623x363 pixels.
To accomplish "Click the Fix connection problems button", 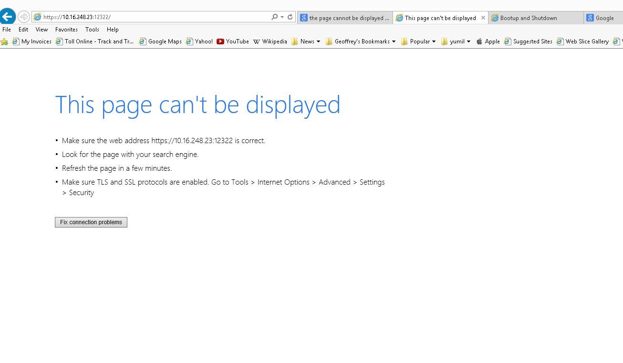I will [91, 222].
